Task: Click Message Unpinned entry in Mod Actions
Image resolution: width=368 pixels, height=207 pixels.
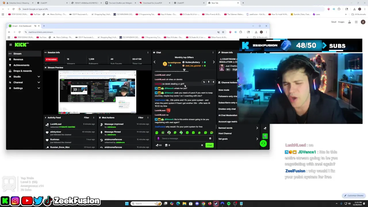Action: pos(124,125)
